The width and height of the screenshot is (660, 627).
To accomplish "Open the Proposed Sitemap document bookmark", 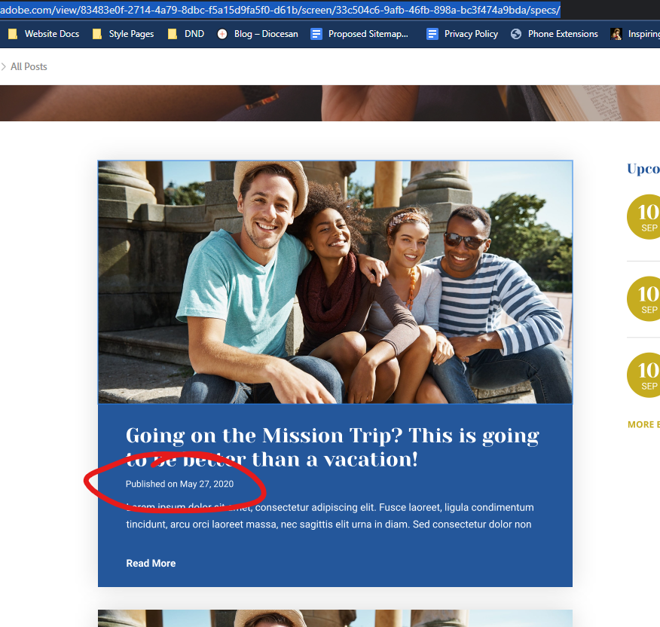I will [x=360, y=34].
